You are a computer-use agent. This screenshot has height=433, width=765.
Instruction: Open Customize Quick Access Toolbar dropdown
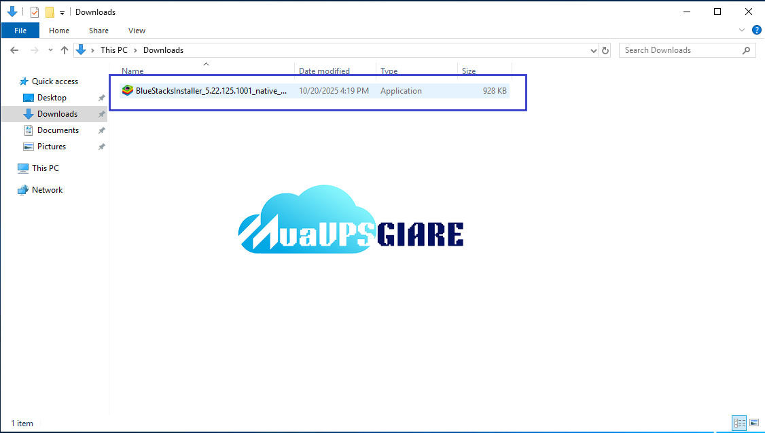pyautogui.click(x=62, y=12)
